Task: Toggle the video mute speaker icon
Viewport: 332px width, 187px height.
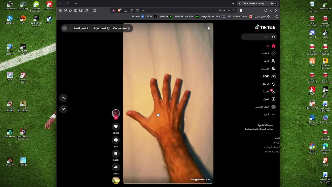Action: [208, 28]
